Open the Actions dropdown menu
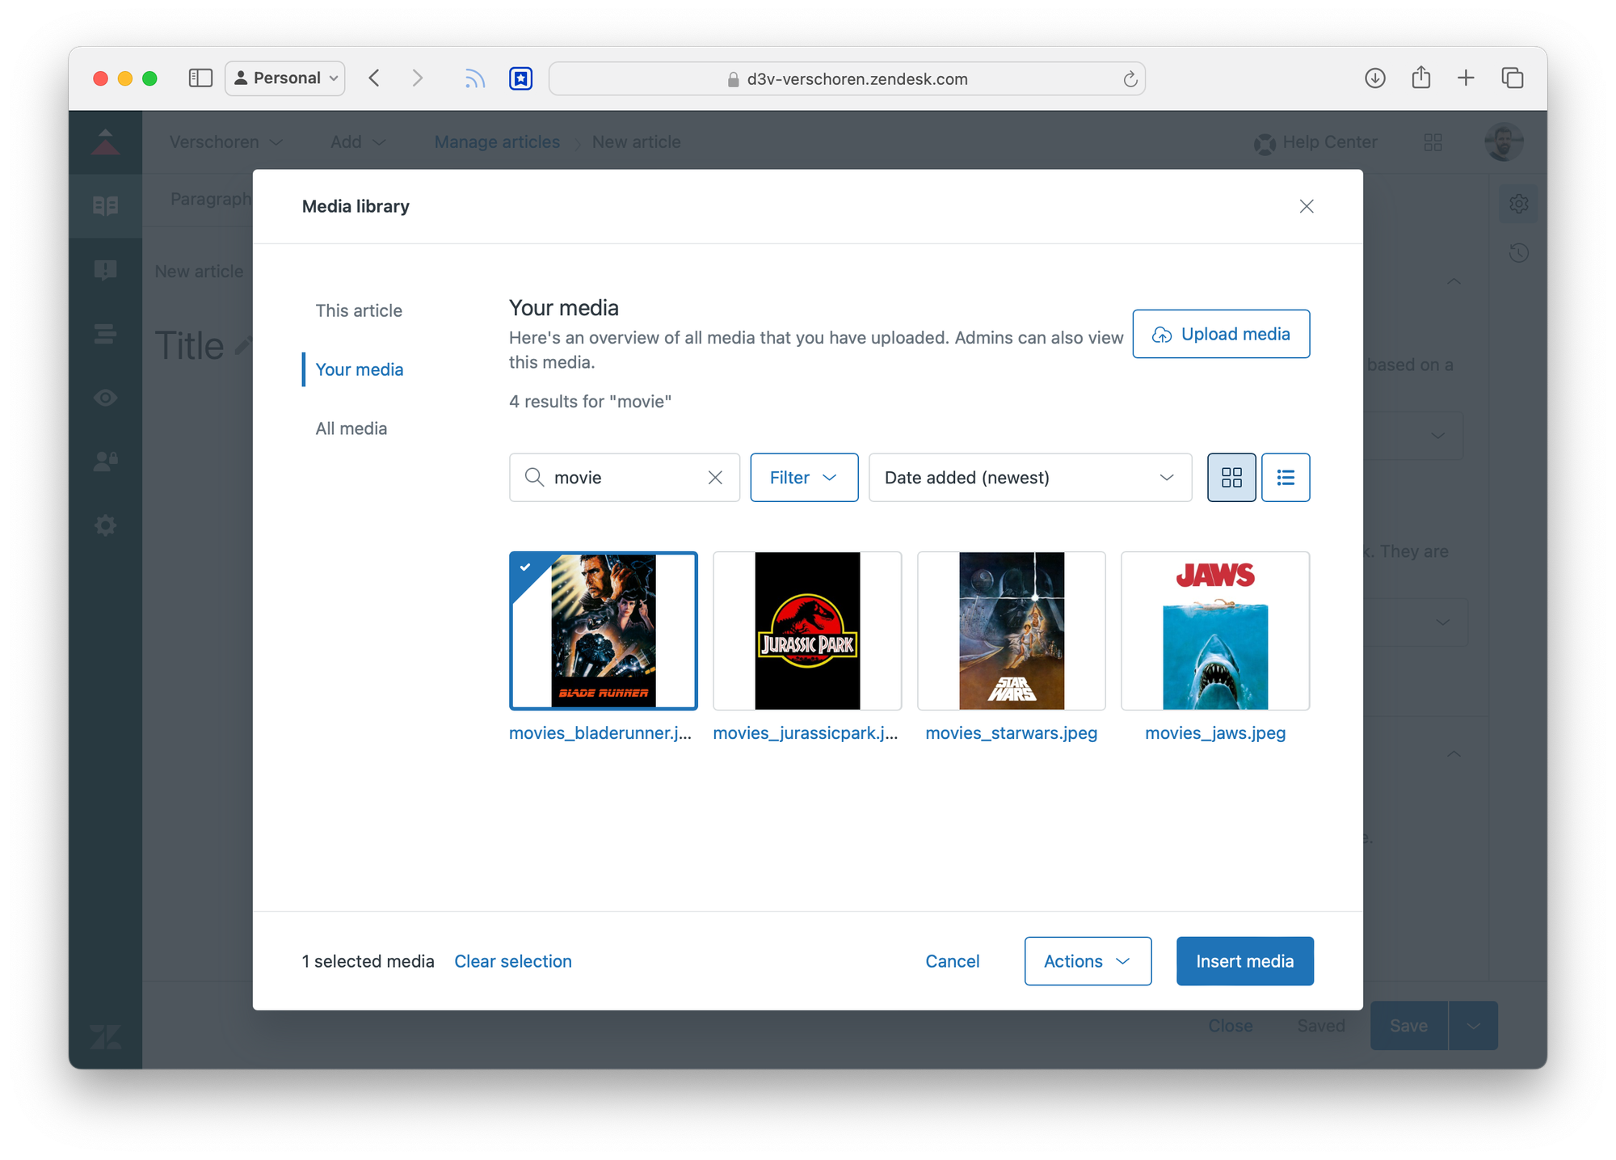1616x1160 pixels. (1087, 961)
